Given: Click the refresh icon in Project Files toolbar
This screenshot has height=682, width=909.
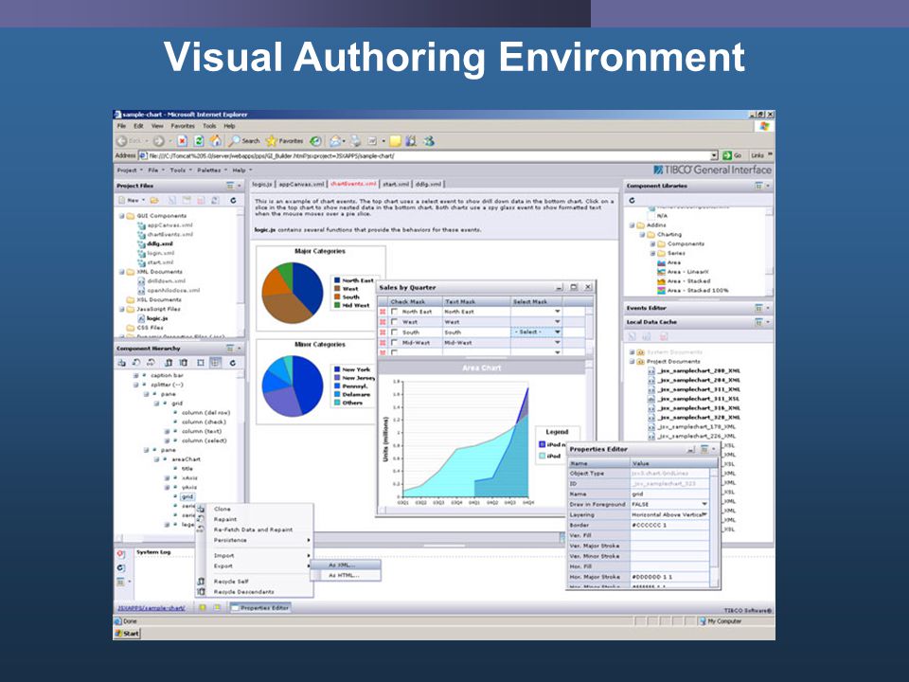Looking at the screenshot, I should point(233,200).
